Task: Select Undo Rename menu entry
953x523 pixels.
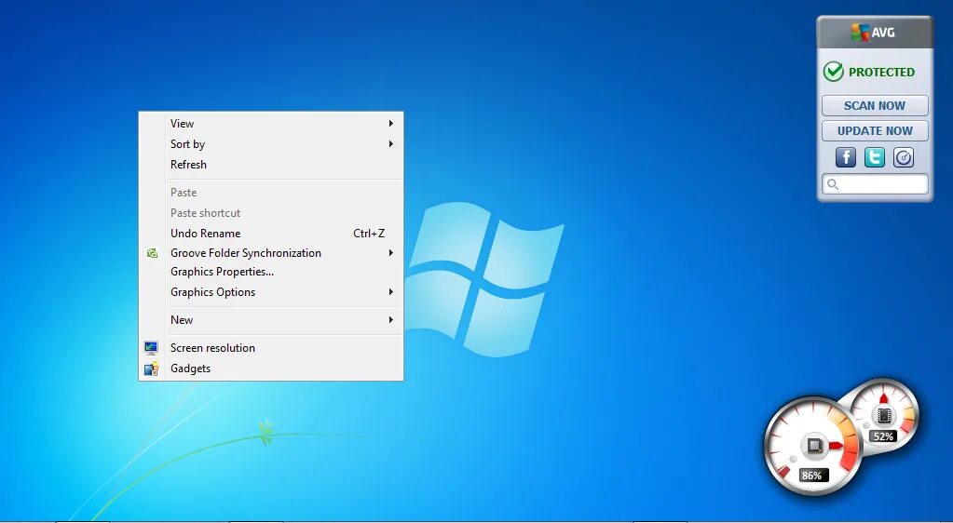Action: coord(271,234)
